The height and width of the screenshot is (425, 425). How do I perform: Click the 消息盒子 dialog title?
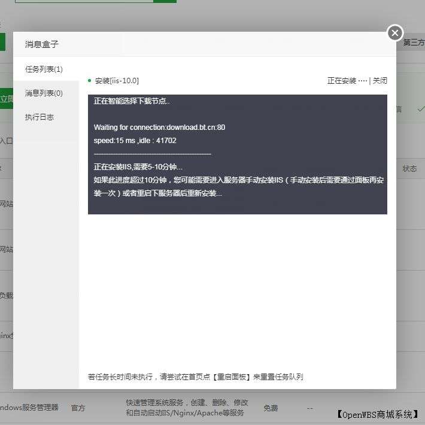42,44
